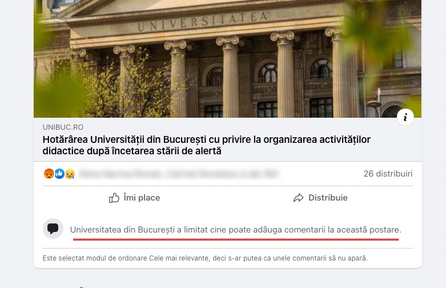
Task: Click the sad crying reaction emoji
Action: (70, 174)
